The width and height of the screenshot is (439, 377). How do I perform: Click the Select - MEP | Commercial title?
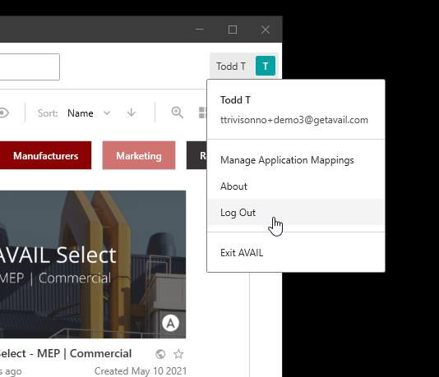(66, 354)
